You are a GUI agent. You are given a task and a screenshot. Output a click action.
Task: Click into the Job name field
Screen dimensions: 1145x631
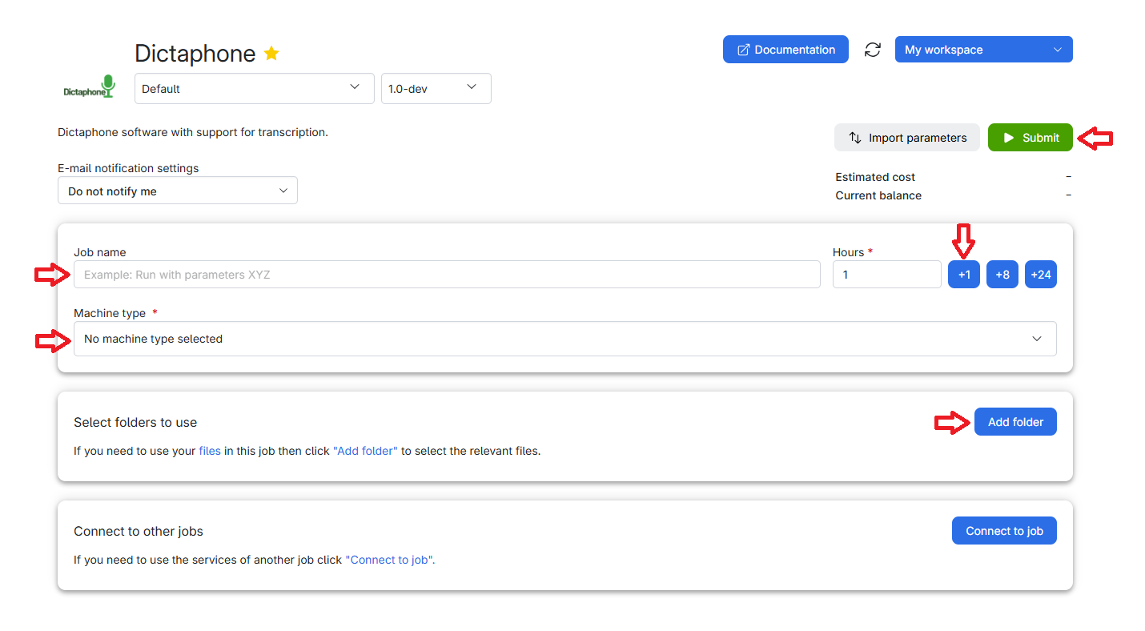(x=446, y=275)
